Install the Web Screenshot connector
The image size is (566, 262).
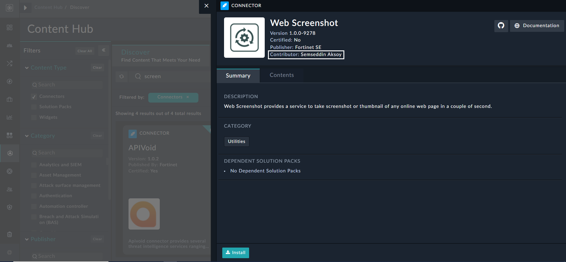[236, 253]
